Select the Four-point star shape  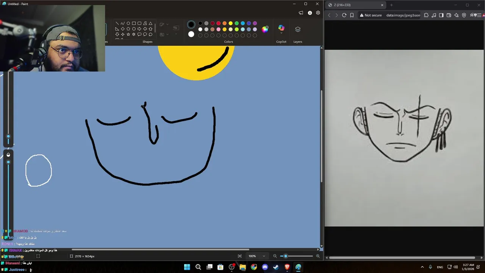(x=122, y=35)
